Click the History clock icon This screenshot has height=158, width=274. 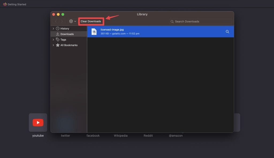[x=58, y=28]
